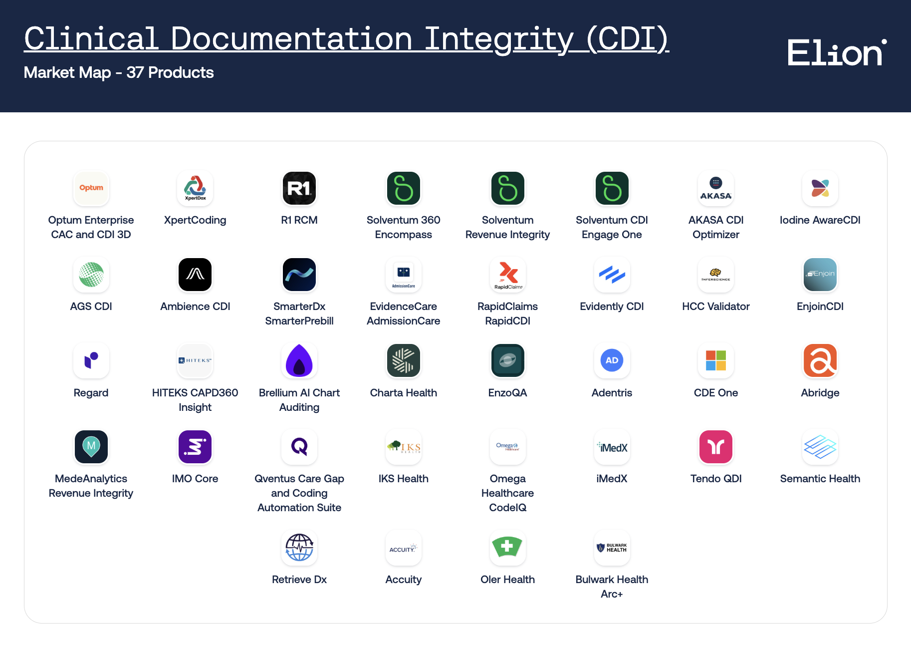Click the Accuity logo icon
This screenshot has height=649, width=911.
point(404,548)
